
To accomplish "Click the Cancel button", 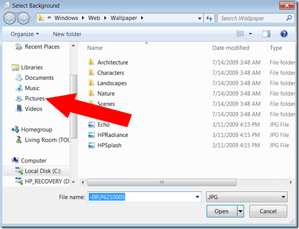I will (268, 211).
